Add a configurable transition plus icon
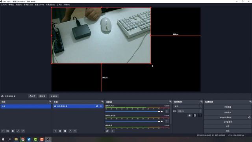Viewport: 252px width, 142px height. pos(189,116)
